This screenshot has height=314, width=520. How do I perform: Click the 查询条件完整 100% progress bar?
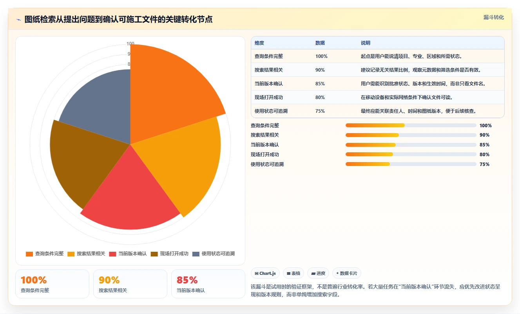click(411, 125)
